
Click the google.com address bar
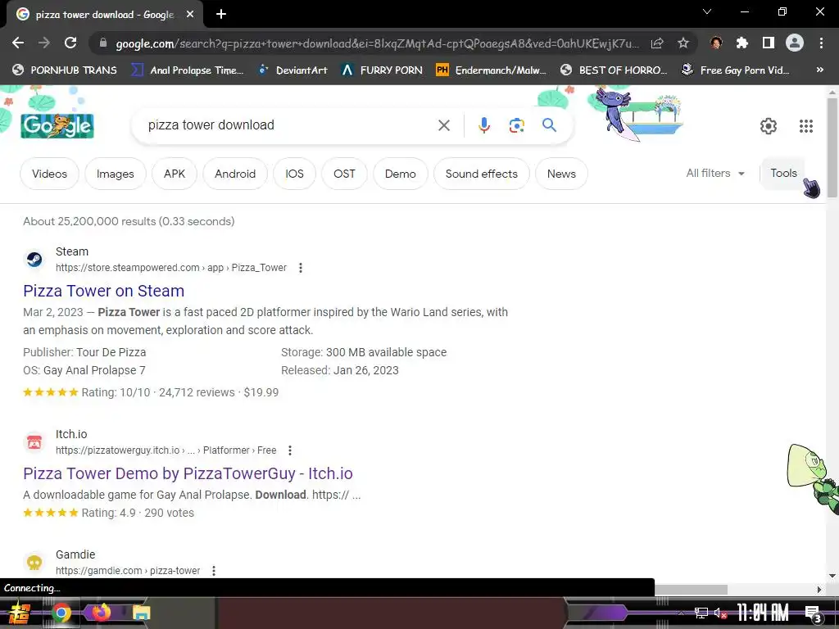click(377, 43)
